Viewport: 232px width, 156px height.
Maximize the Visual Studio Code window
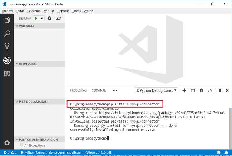click(213, 4)
